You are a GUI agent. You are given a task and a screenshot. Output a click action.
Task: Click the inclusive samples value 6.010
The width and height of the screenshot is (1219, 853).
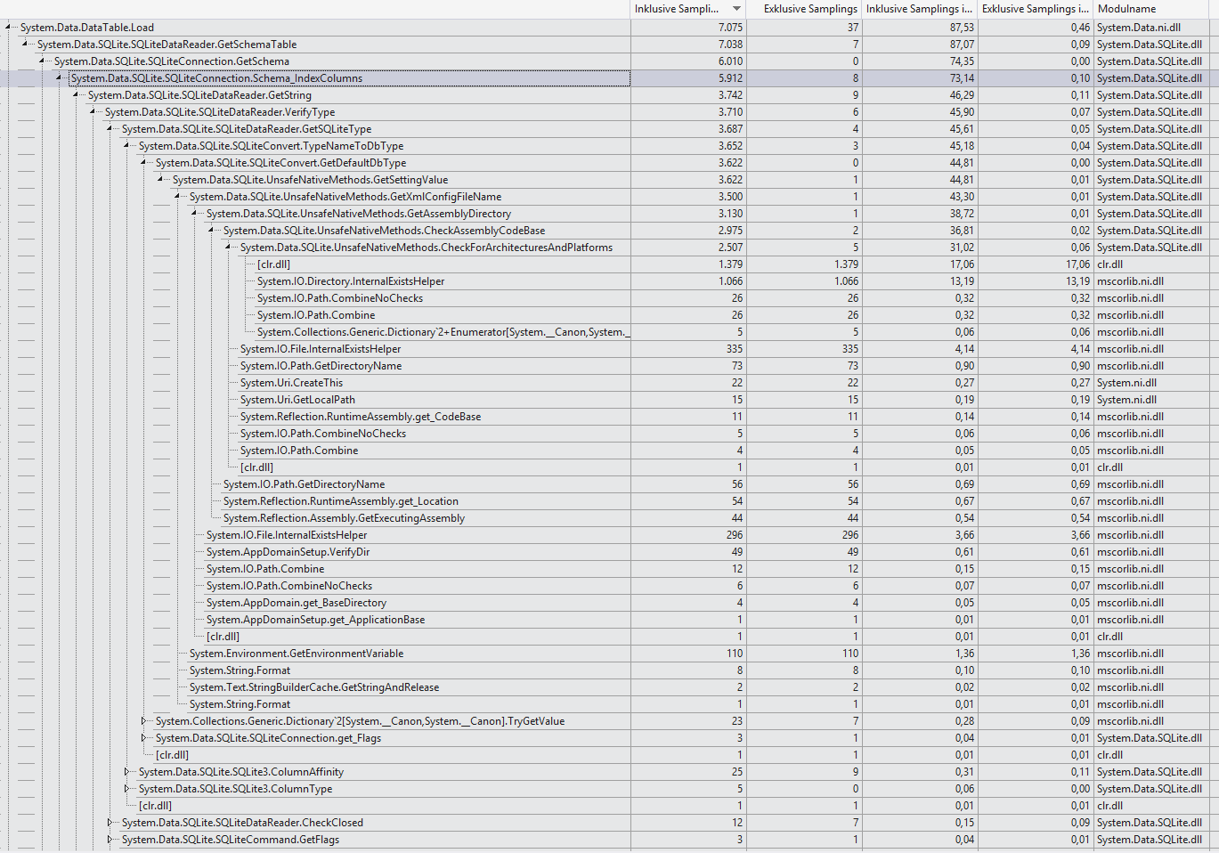tap(730, 61)
